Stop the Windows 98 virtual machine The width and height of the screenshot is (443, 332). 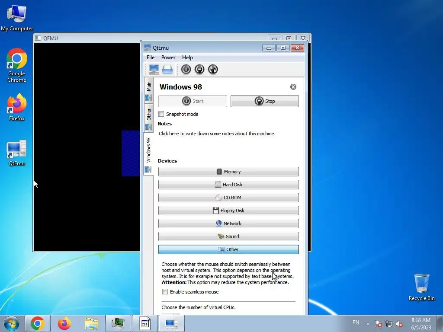click(x=265, y=101)
